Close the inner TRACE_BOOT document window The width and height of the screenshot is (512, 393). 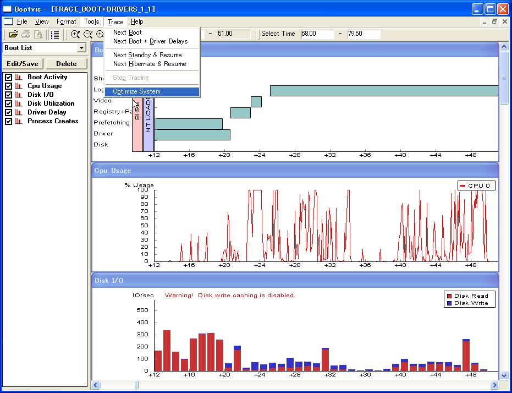coord(504,22)
